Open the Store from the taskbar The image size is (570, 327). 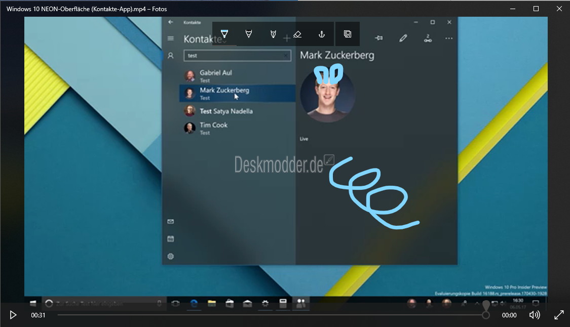click(x=230, y=303)
